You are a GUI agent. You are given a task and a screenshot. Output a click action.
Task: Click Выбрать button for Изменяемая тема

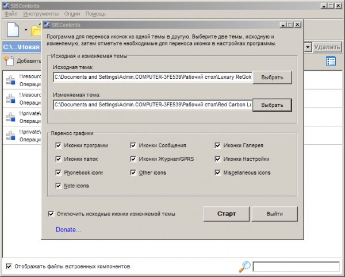(x=272, y=105)
